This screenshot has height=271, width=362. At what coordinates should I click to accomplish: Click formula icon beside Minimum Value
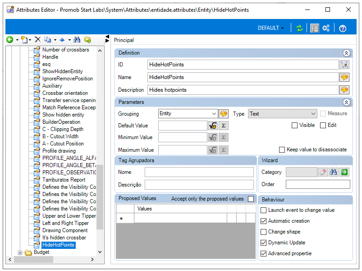[213, 138]
